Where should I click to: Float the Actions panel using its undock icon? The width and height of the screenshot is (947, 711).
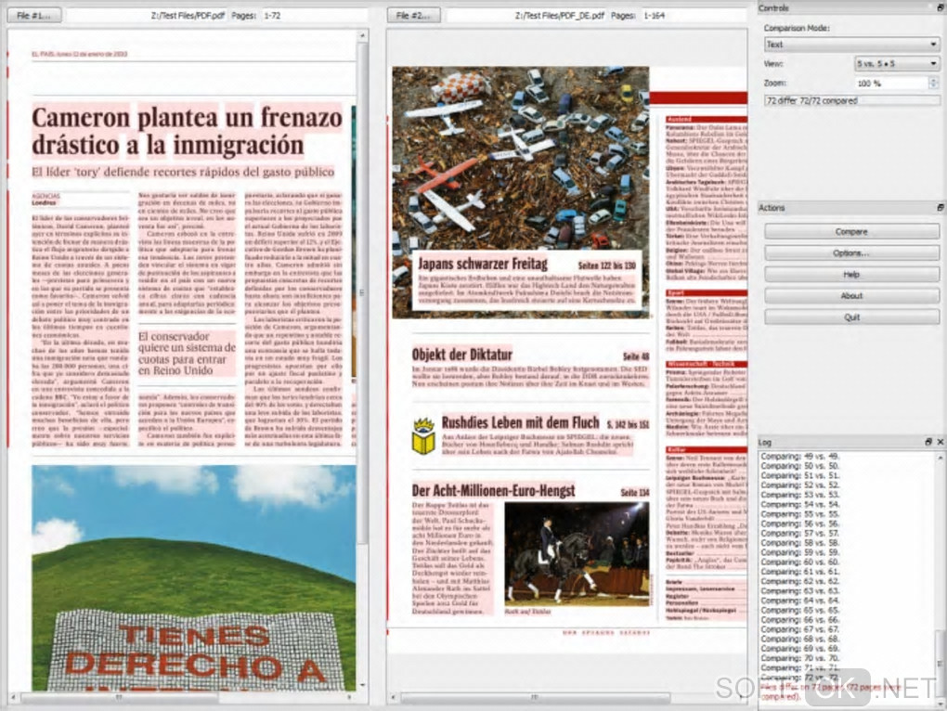[941, 208]
